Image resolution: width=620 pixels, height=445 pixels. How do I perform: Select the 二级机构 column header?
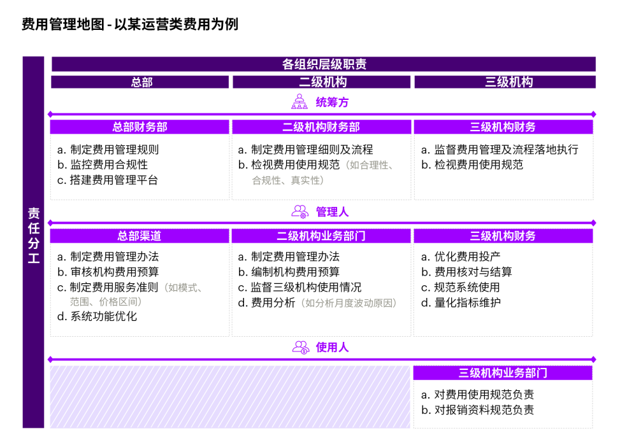[322, 82]
